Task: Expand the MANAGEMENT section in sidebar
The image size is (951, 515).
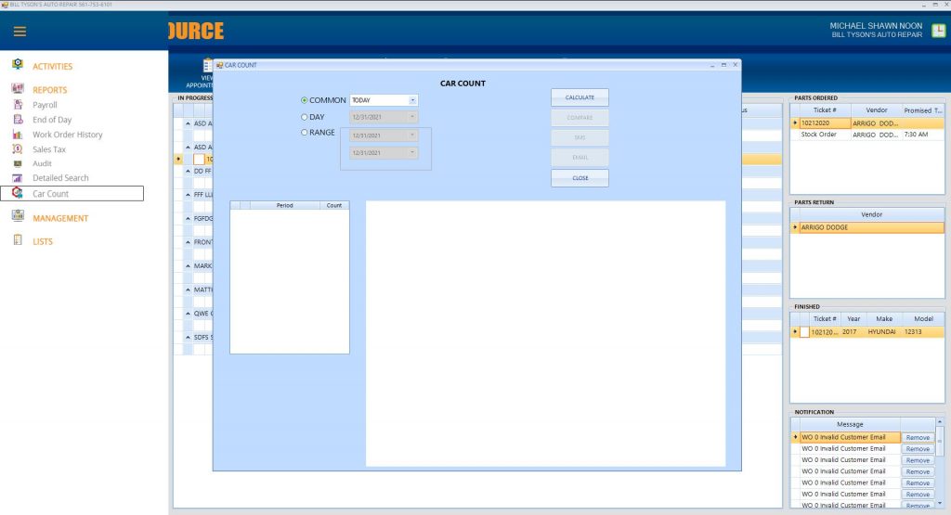Action: pos(60,218)
